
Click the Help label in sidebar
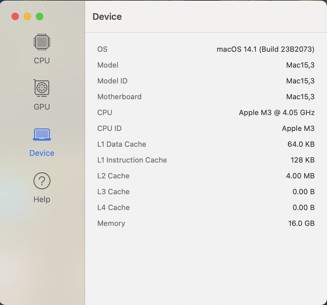[x=42, y=199]
